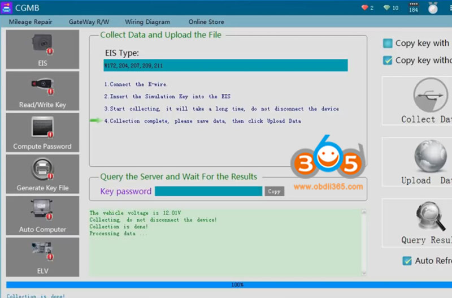Enable the first Copy key with checkbox
Screen dimensions: 452x298
[x=388, y=43]
